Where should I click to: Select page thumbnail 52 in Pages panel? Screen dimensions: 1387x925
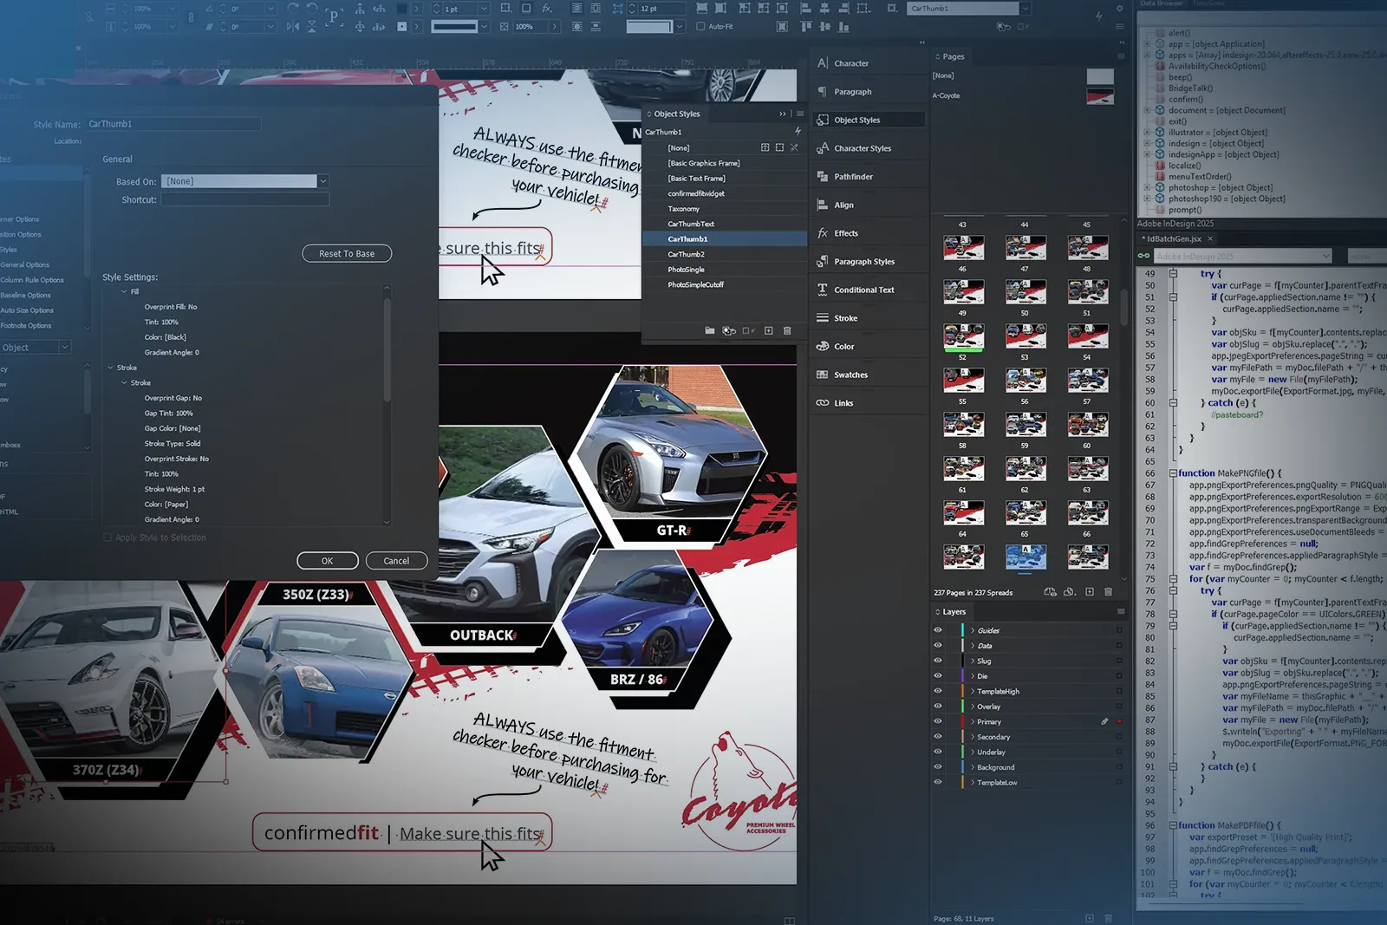click(x=963, y=336)
